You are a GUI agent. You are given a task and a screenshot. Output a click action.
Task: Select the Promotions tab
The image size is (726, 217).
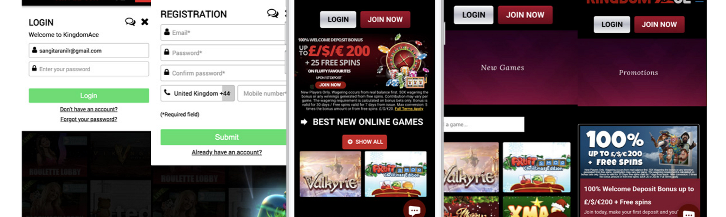click(638, 72)
